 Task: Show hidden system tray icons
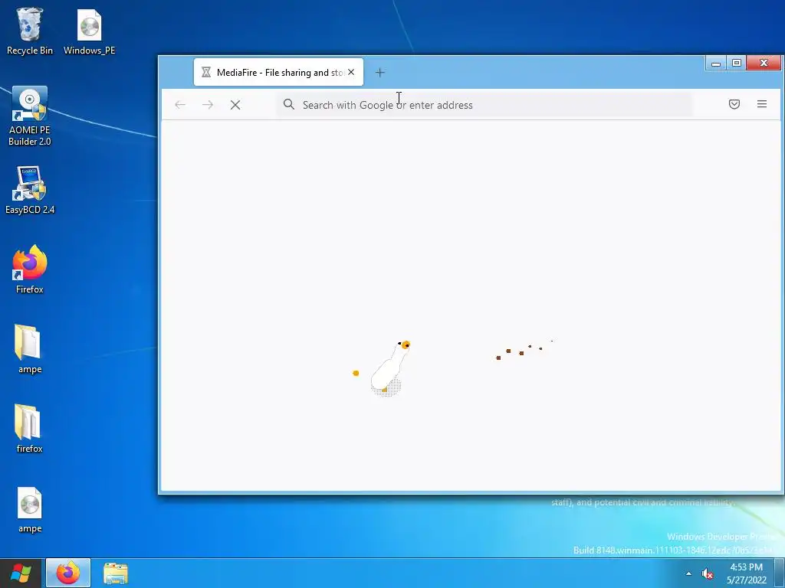point(688,574)
